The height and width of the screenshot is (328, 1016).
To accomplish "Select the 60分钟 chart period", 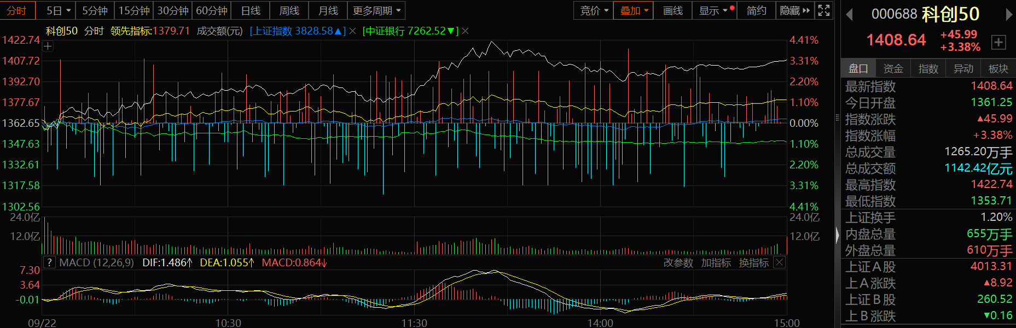I will (x=212, y=10).
